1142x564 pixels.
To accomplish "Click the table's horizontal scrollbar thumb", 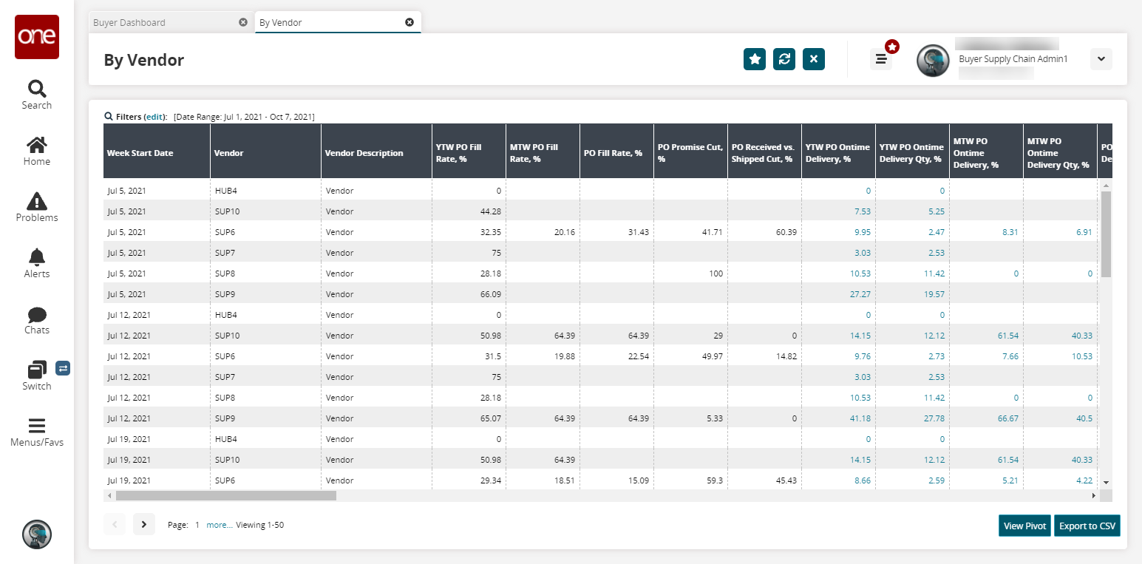I will click(x=225, y=495).
